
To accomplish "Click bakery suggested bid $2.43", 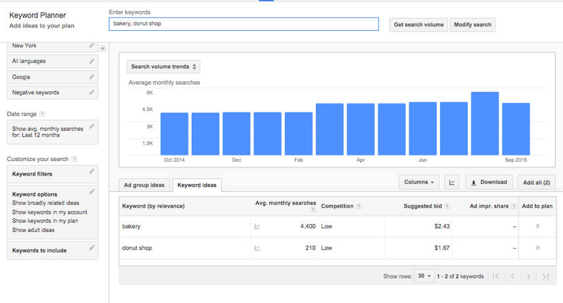I will 441,227.
